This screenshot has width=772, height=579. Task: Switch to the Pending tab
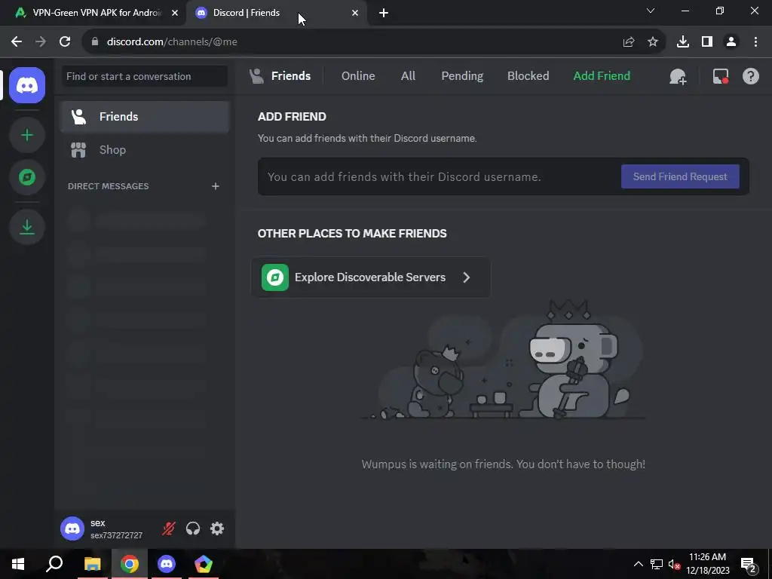pyautogui.click(x=462, y=76)
